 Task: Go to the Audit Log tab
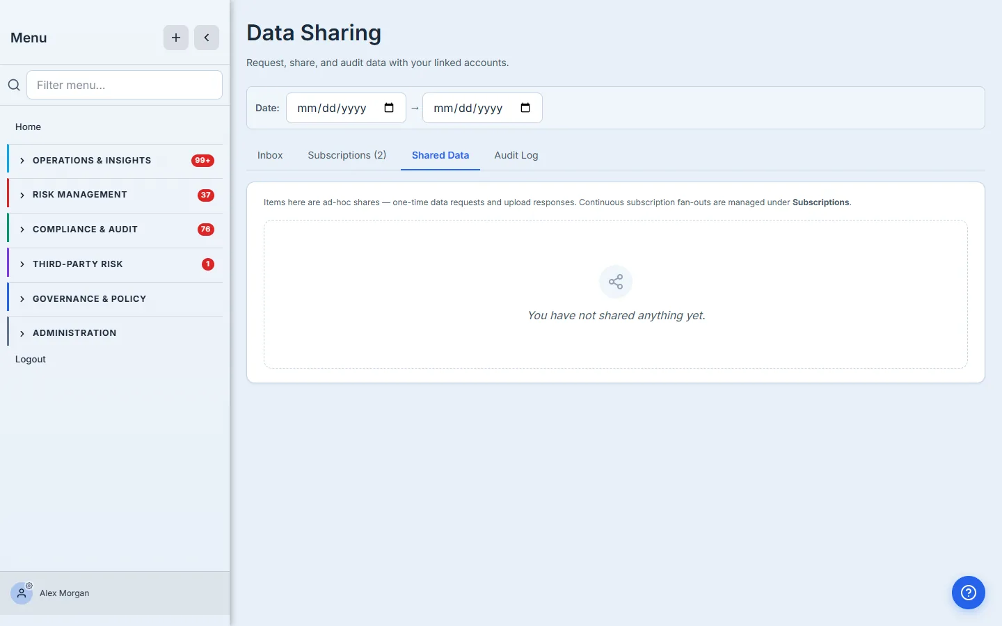516,155
